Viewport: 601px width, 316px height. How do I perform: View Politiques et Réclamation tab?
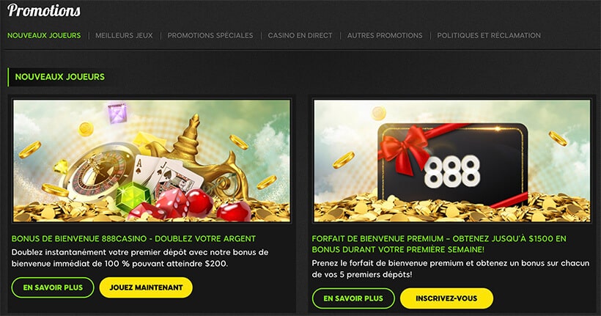click(489, 35)
